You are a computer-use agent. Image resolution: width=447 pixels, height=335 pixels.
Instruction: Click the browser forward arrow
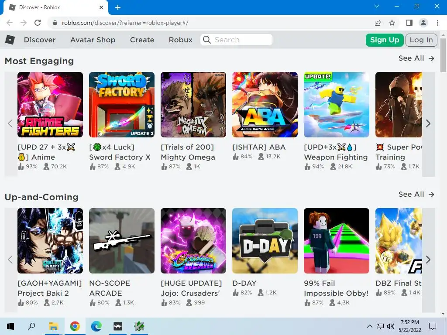click(24, 23)
